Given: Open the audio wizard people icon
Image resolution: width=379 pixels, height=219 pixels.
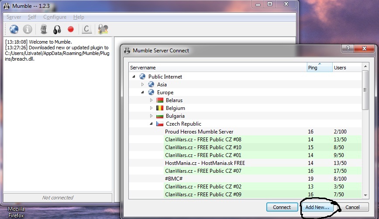Looking at the screenshot, I should (x=103, y=29).
